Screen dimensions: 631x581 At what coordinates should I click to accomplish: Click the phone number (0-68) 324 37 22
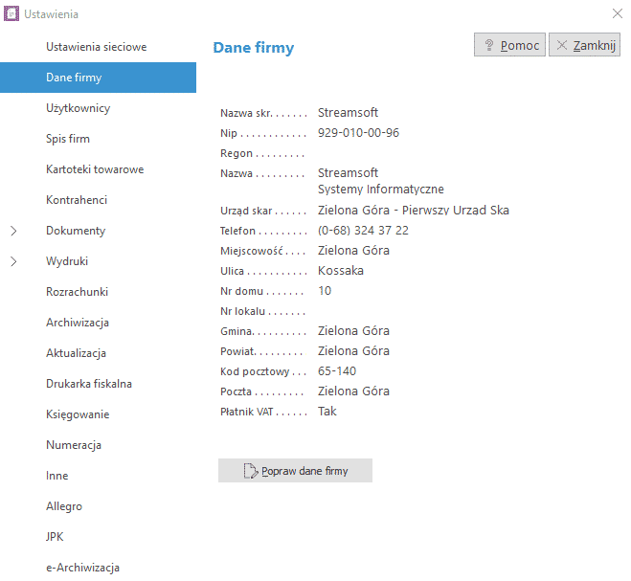pyautogui.click(x=363, y=231)
